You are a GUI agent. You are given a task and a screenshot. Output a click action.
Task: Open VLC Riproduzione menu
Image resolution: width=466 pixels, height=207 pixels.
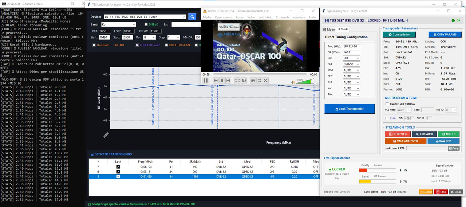223,17
